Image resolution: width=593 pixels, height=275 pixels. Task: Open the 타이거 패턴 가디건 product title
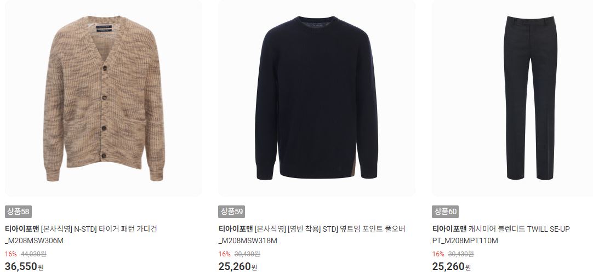[129, 229]
